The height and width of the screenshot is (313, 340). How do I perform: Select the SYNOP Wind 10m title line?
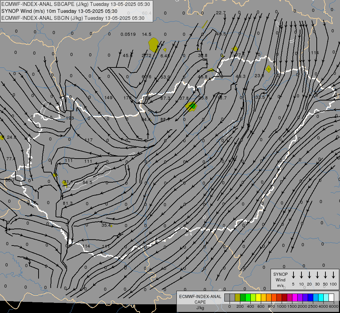(x=59, y=11)
